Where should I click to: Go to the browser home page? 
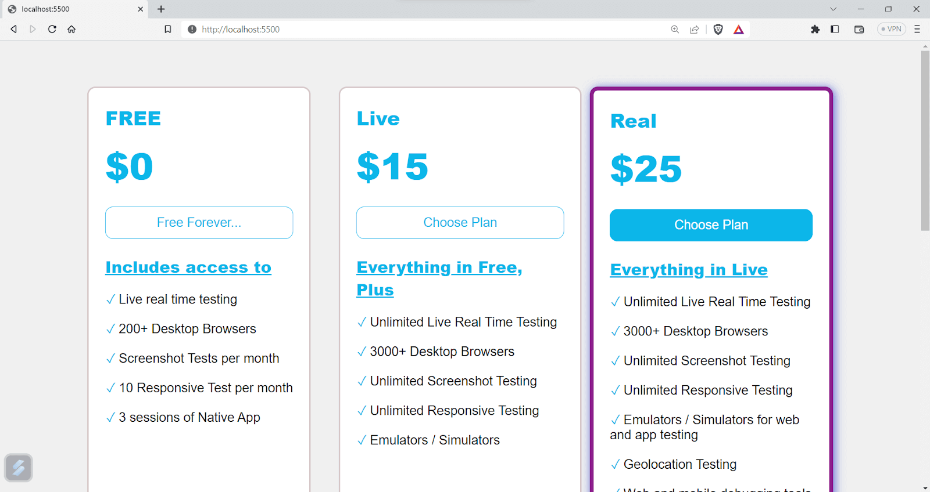point(71,29)
